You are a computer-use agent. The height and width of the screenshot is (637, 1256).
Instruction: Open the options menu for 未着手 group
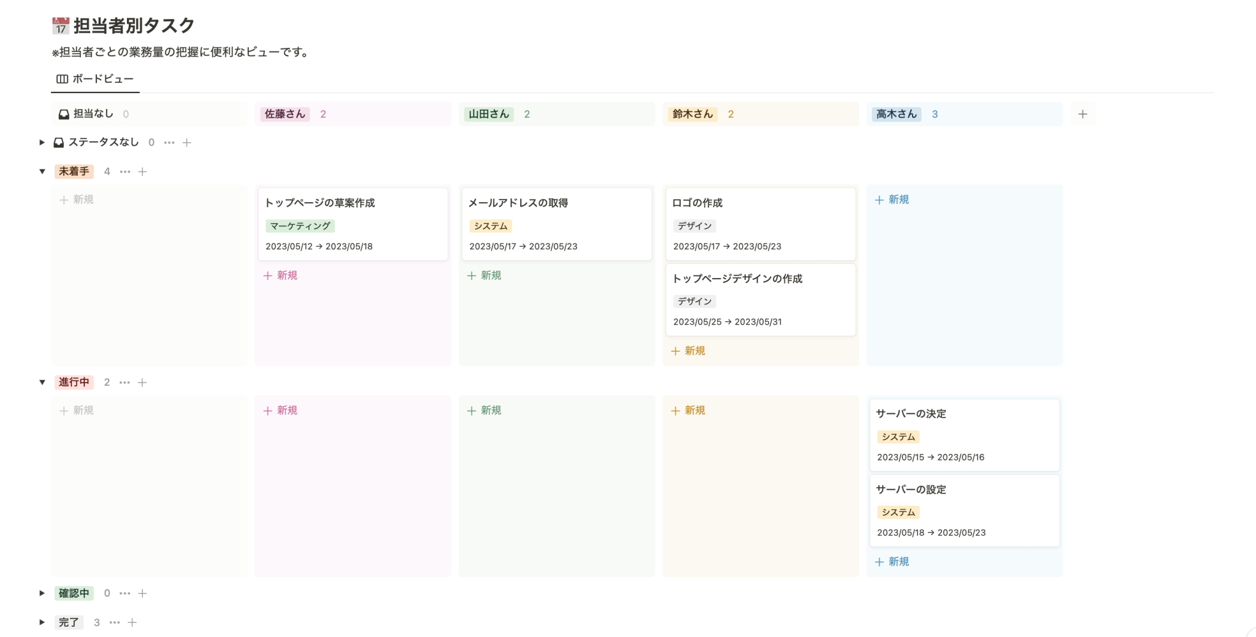(125, 171)
